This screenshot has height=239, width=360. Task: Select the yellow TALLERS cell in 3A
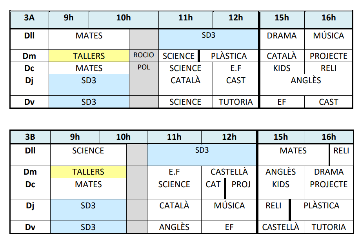[x=89, y=56]
